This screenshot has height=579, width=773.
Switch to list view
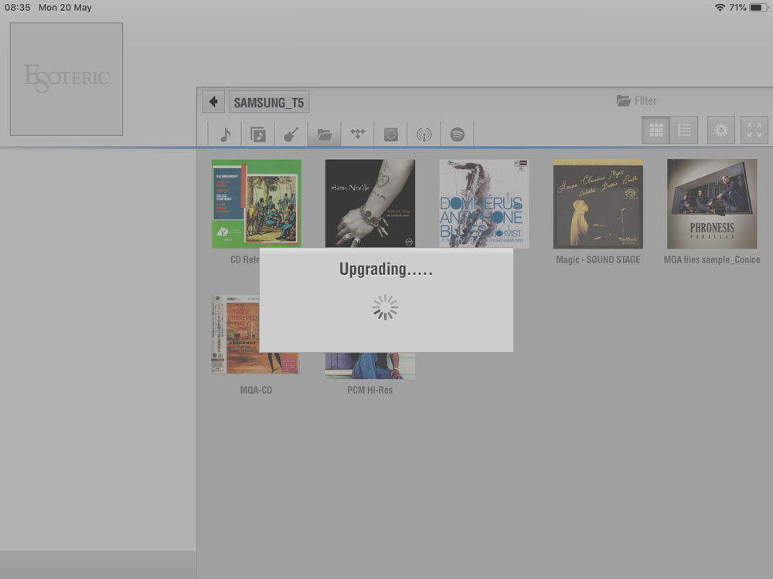[684, 130]
